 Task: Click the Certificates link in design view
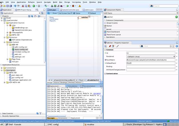54,19
